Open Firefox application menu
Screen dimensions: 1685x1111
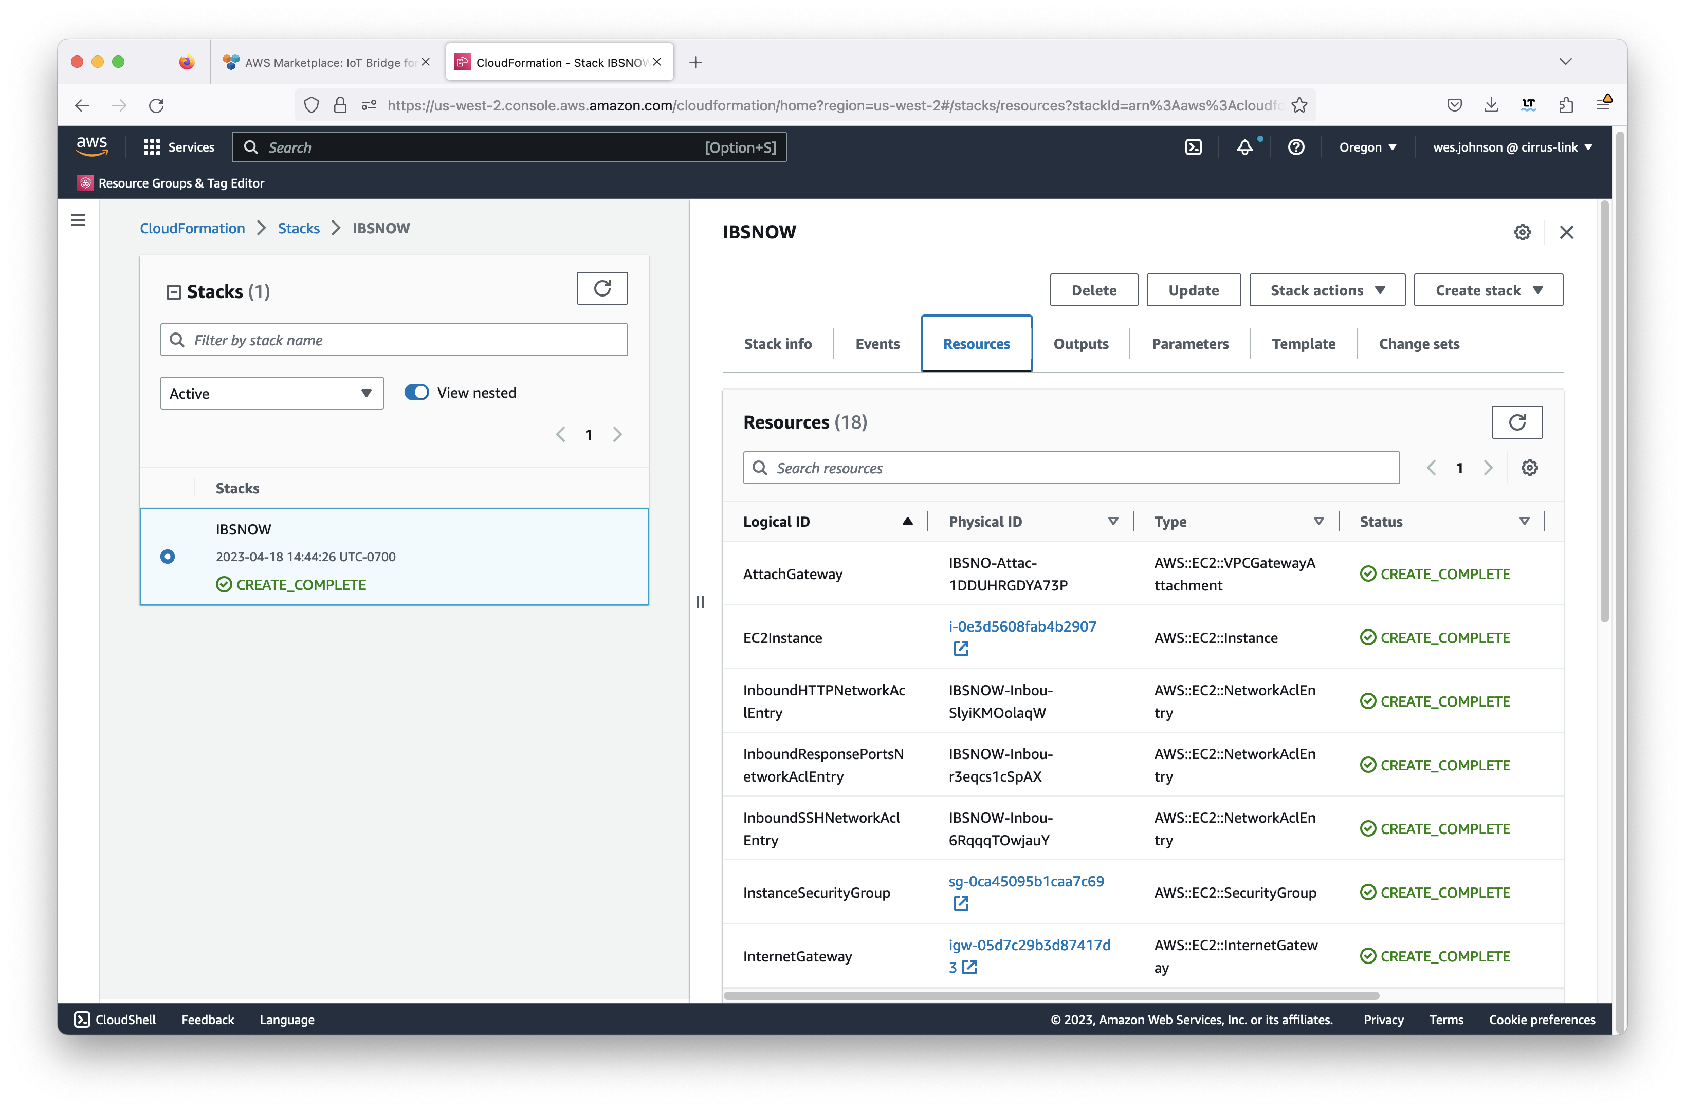1603,104
